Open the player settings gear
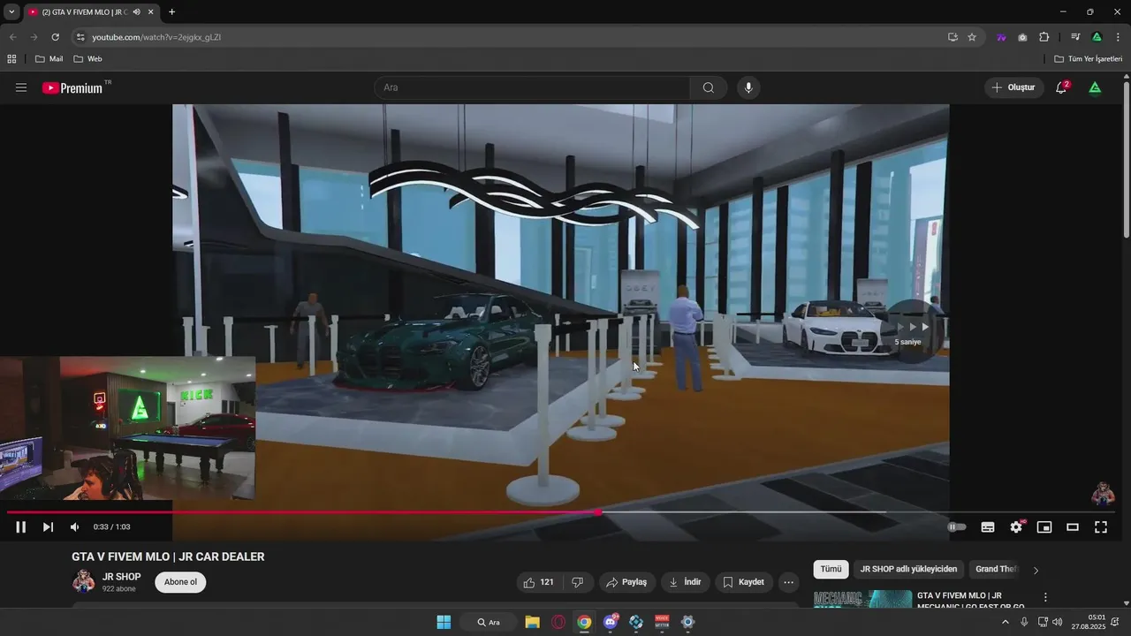Screen dimensions: 1131x636 [x=1016, y=526]
